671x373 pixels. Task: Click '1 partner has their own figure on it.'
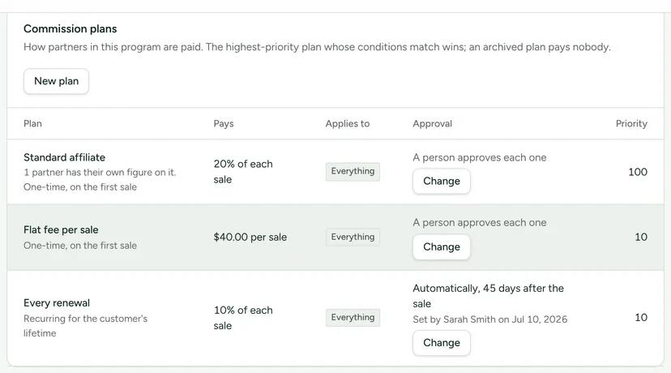(100, 172)
